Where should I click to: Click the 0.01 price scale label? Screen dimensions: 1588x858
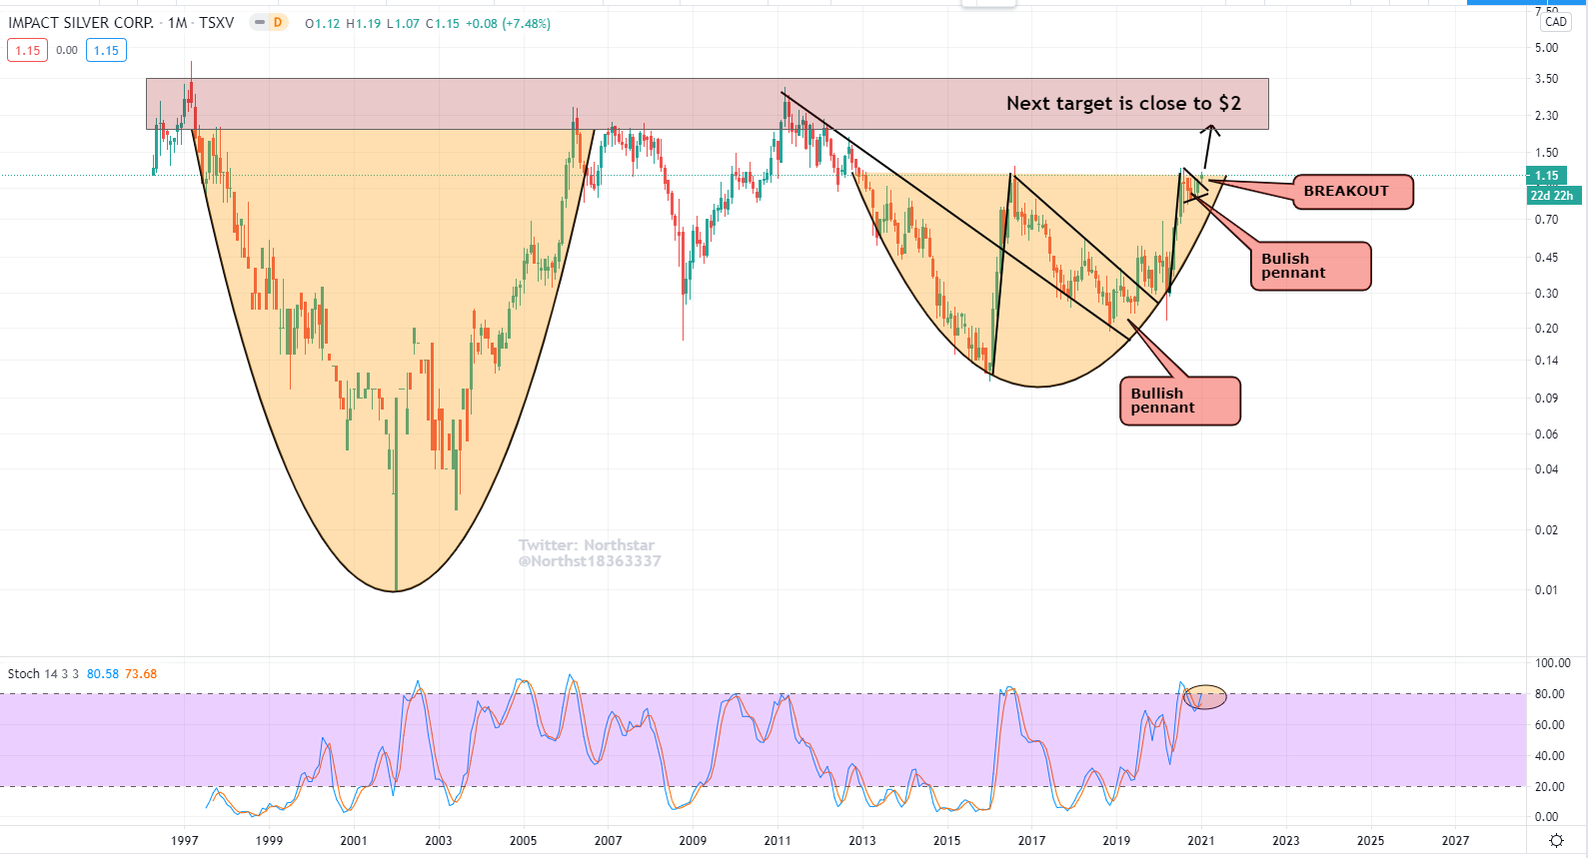(x=1547, y=590)
